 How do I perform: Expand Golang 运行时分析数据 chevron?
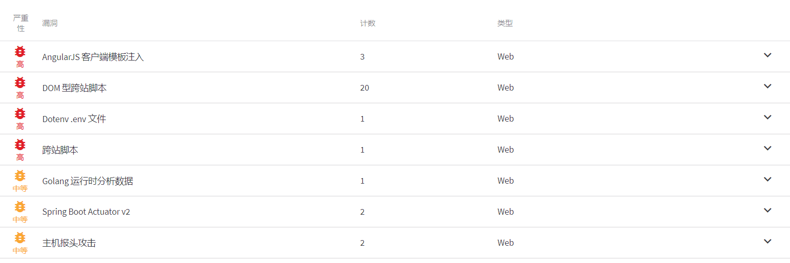coord(768,179)
